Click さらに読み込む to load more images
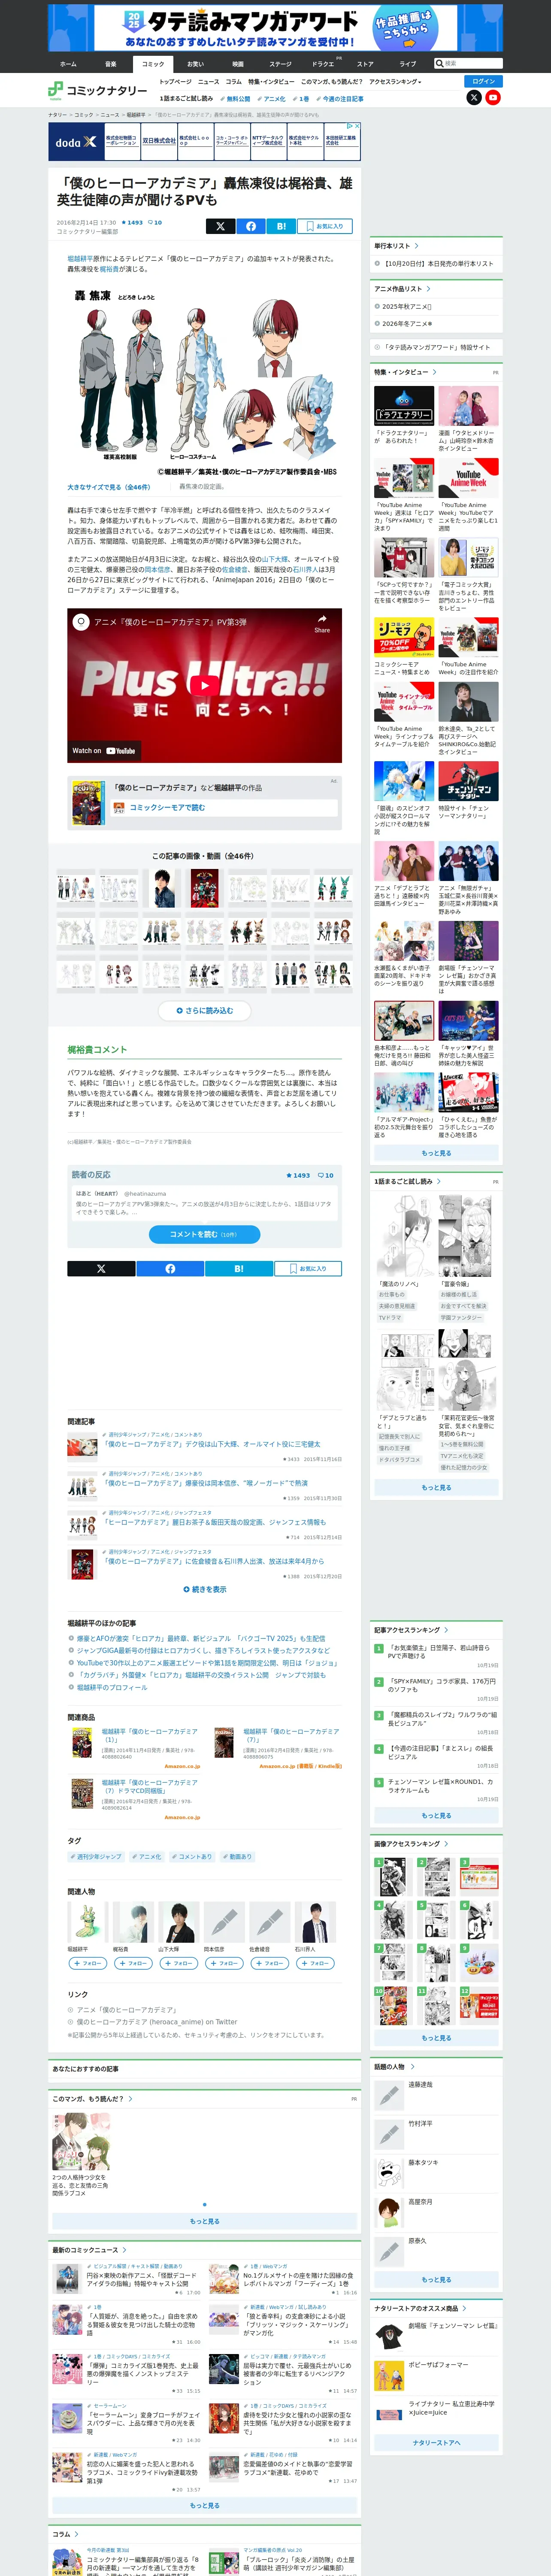Image resolution: width=551 pixels, height=2576 pixels. click(x=205, y=1011)
